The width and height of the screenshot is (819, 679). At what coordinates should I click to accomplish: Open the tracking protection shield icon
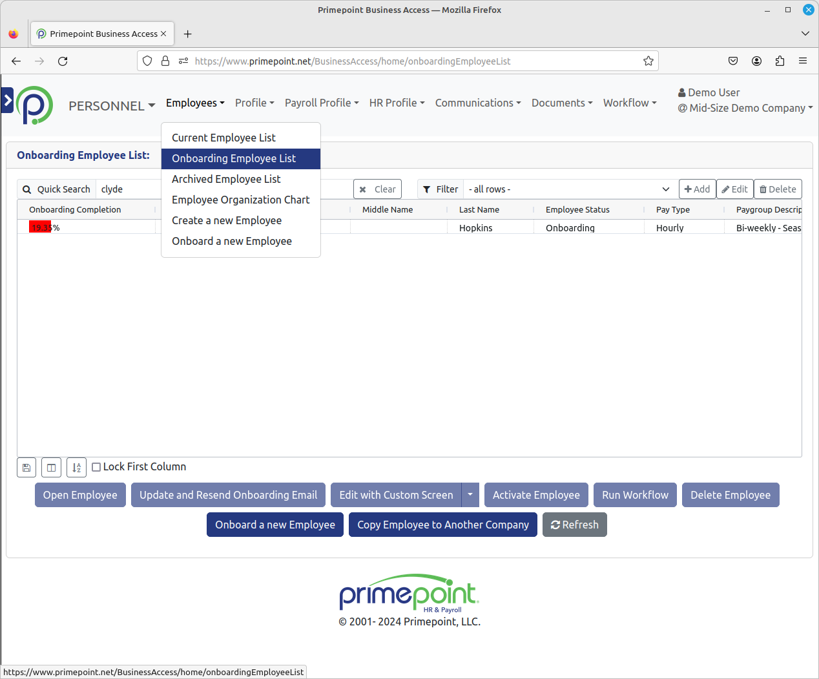click(x=147, y=61)
